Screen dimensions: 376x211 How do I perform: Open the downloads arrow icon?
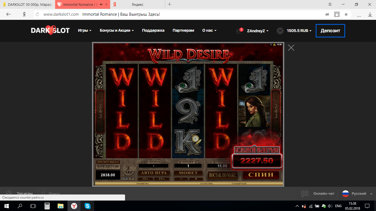click(370, 14)
